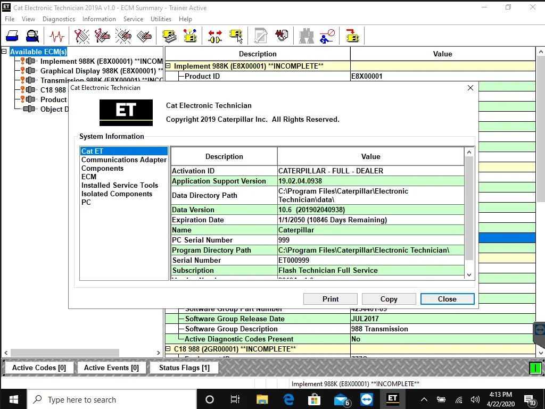Open the Diagnostics menu
Screen dimensions: 545x409
pyautogui.click(x=59, y=19)
